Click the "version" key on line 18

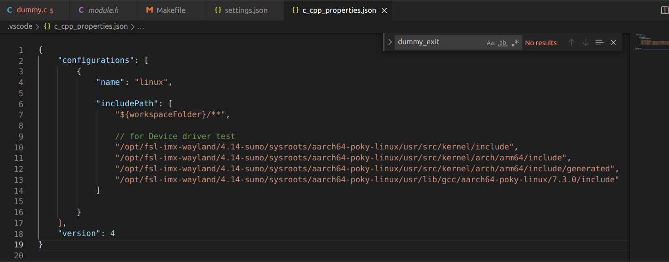[x=79, y=233]
